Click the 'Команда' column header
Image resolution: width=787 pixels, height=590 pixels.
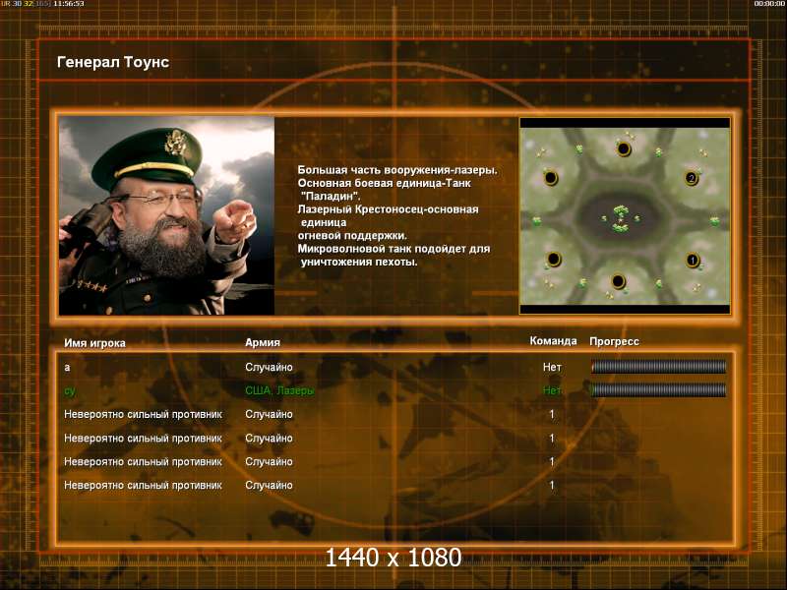[x=553, y=341]
